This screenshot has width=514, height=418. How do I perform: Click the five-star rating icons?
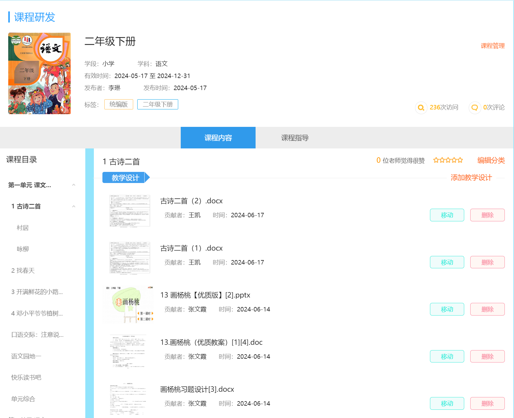tap(448, 160)
